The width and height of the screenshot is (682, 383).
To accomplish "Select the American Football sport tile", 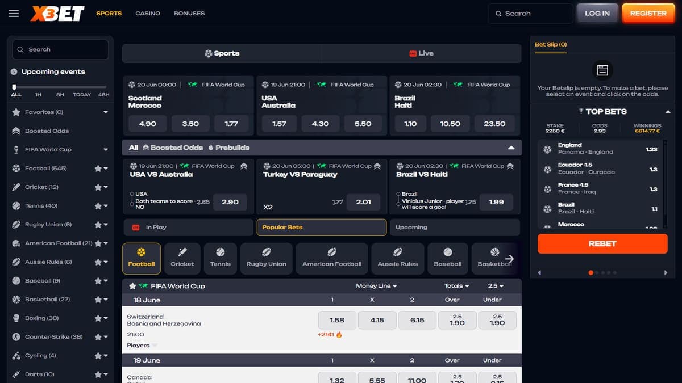I will coord(332,259).
